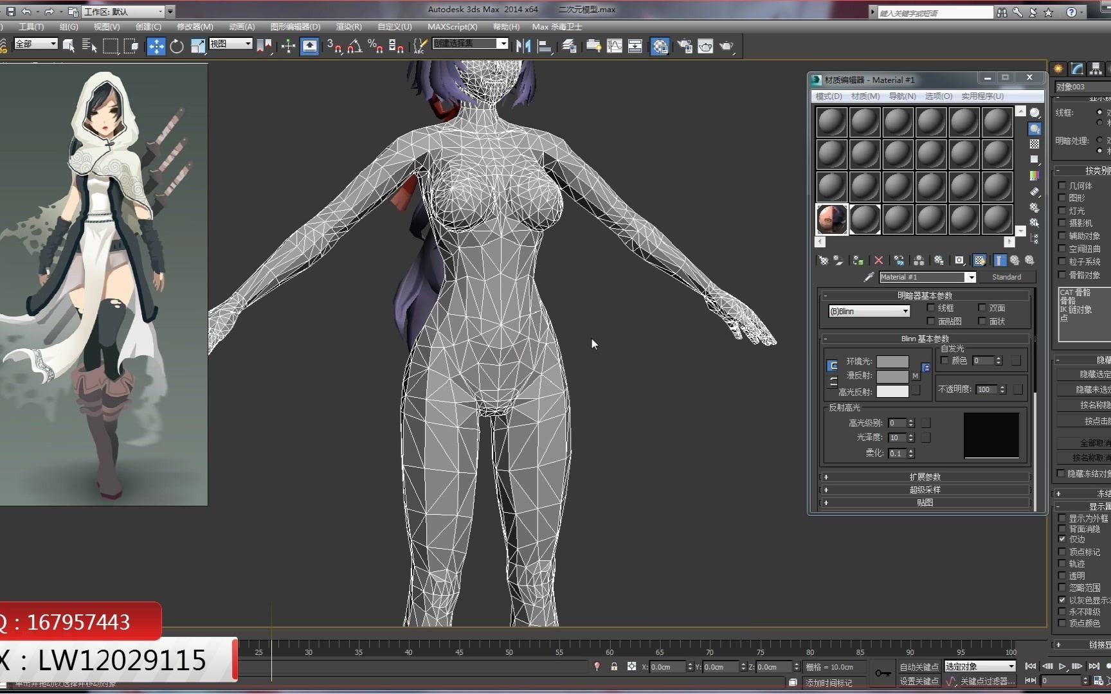1111x694 pixels.
Task: Open the 模式(D) menu in Material Editor
Action: point(829,96)
